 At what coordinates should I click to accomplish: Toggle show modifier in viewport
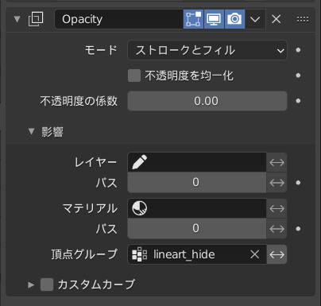pos(214,19)
